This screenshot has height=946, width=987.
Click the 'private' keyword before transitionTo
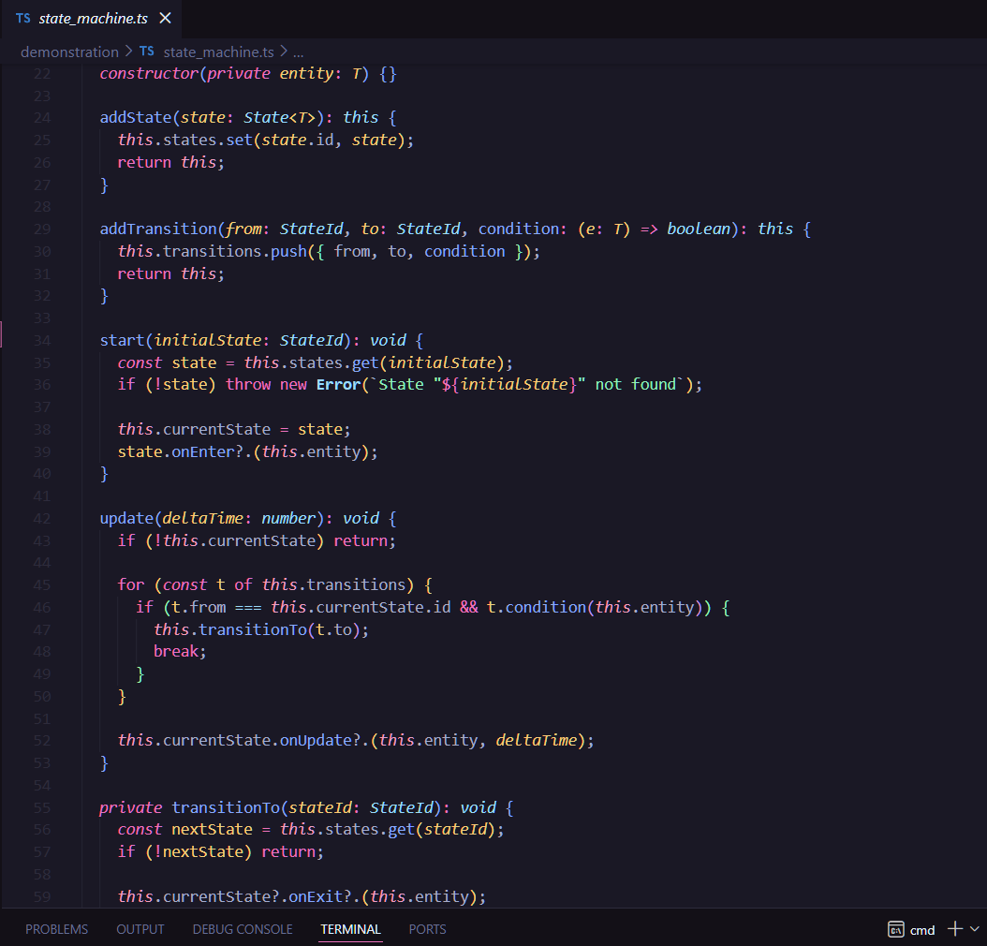[x=131, y=807]
